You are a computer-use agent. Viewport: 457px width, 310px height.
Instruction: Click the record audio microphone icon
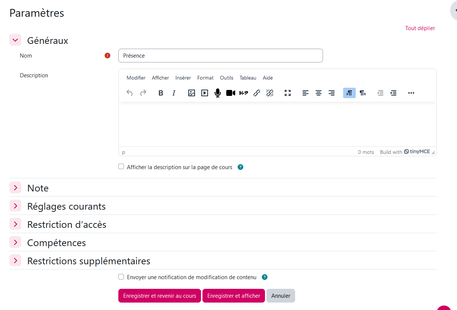click(218, 93)
